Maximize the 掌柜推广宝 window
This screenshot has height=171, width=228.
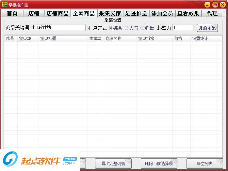pos(215,5)
